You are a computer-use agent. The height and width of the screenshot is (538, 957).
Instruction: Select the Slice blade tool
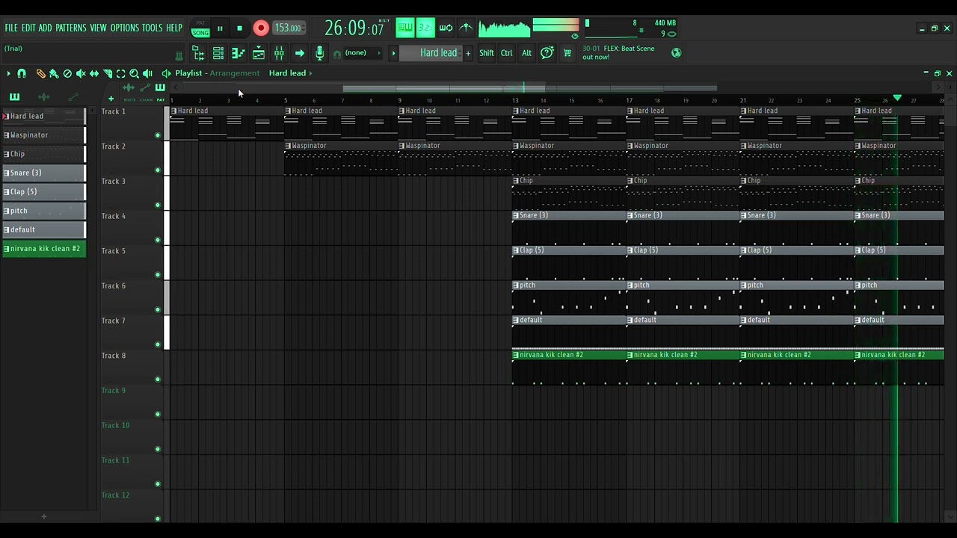[x=108, y=73]
